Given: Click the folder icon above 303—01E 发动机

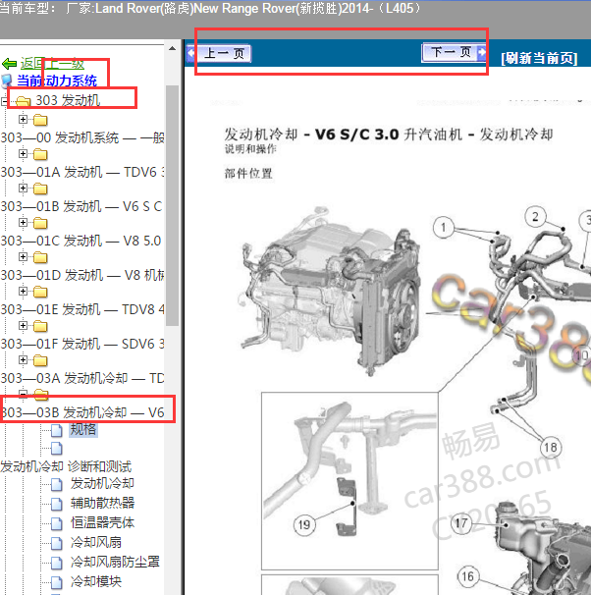Looking at the screenshot, I should click(x=40, y=292).
